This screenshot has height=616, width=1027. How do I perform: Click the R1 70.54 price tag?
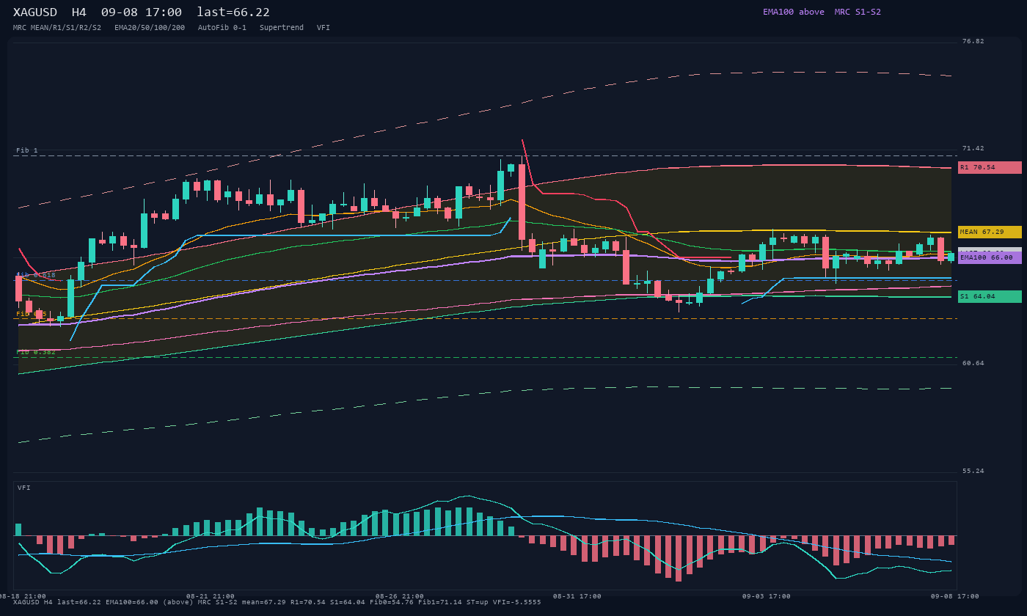pos(990,167)
